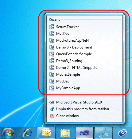Open QueryExtenderSample recent item

(x=84, y=54)
